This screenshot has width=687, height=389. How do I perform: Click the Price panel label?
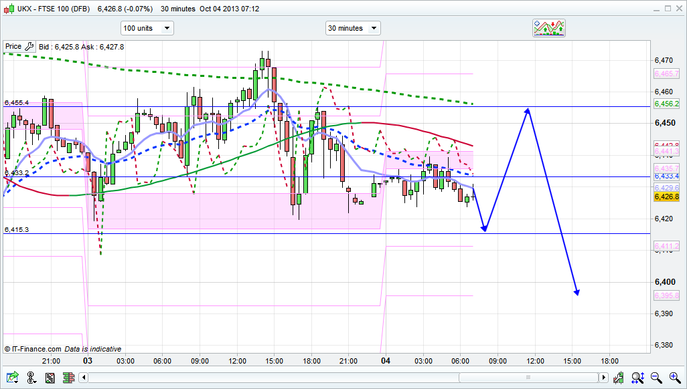[x=13, y=47]
